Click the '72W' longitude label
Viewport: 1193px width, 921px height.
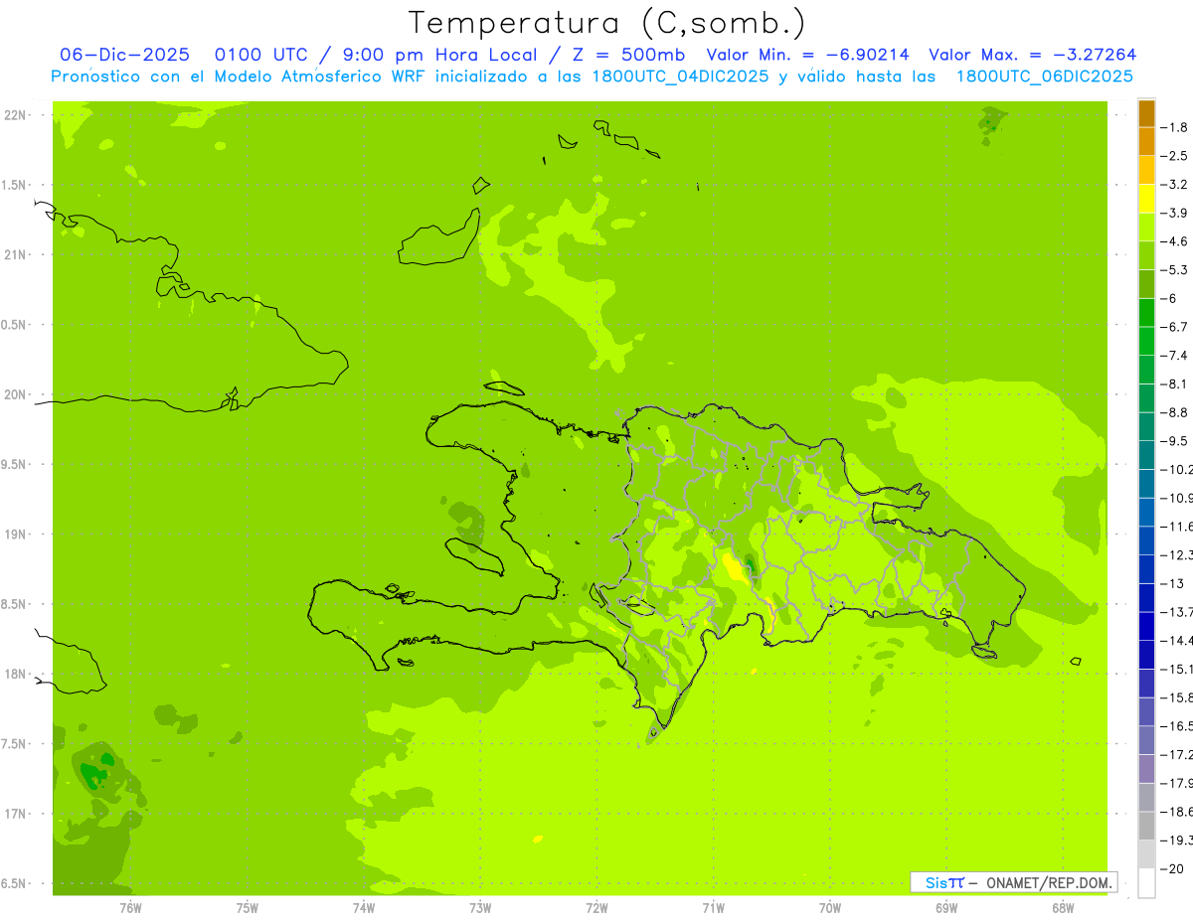tap(596, 907)
